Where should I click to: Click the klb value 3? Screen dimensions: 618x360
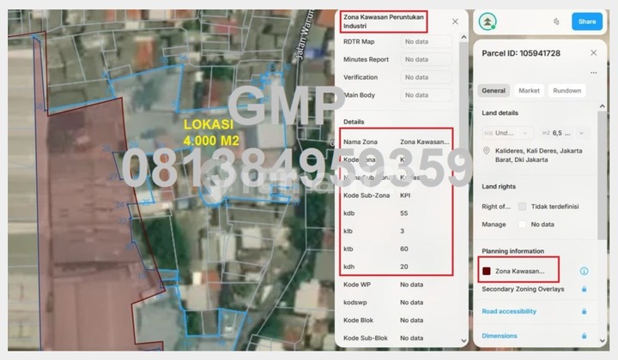402,231
